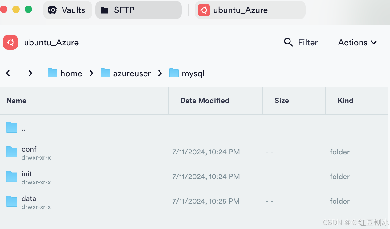Viewport: 390px width, 229px height.
Task: Click the Filter magnifier icon
Action: pyautogui.click(x=288, y=42)
